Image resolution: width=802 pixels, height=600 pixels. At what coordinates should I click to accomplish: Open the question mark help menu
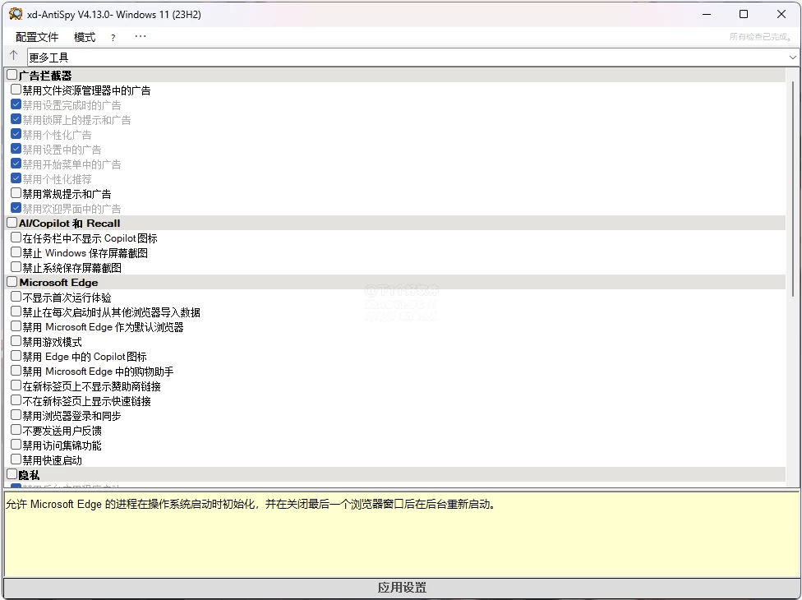(113, 38)
